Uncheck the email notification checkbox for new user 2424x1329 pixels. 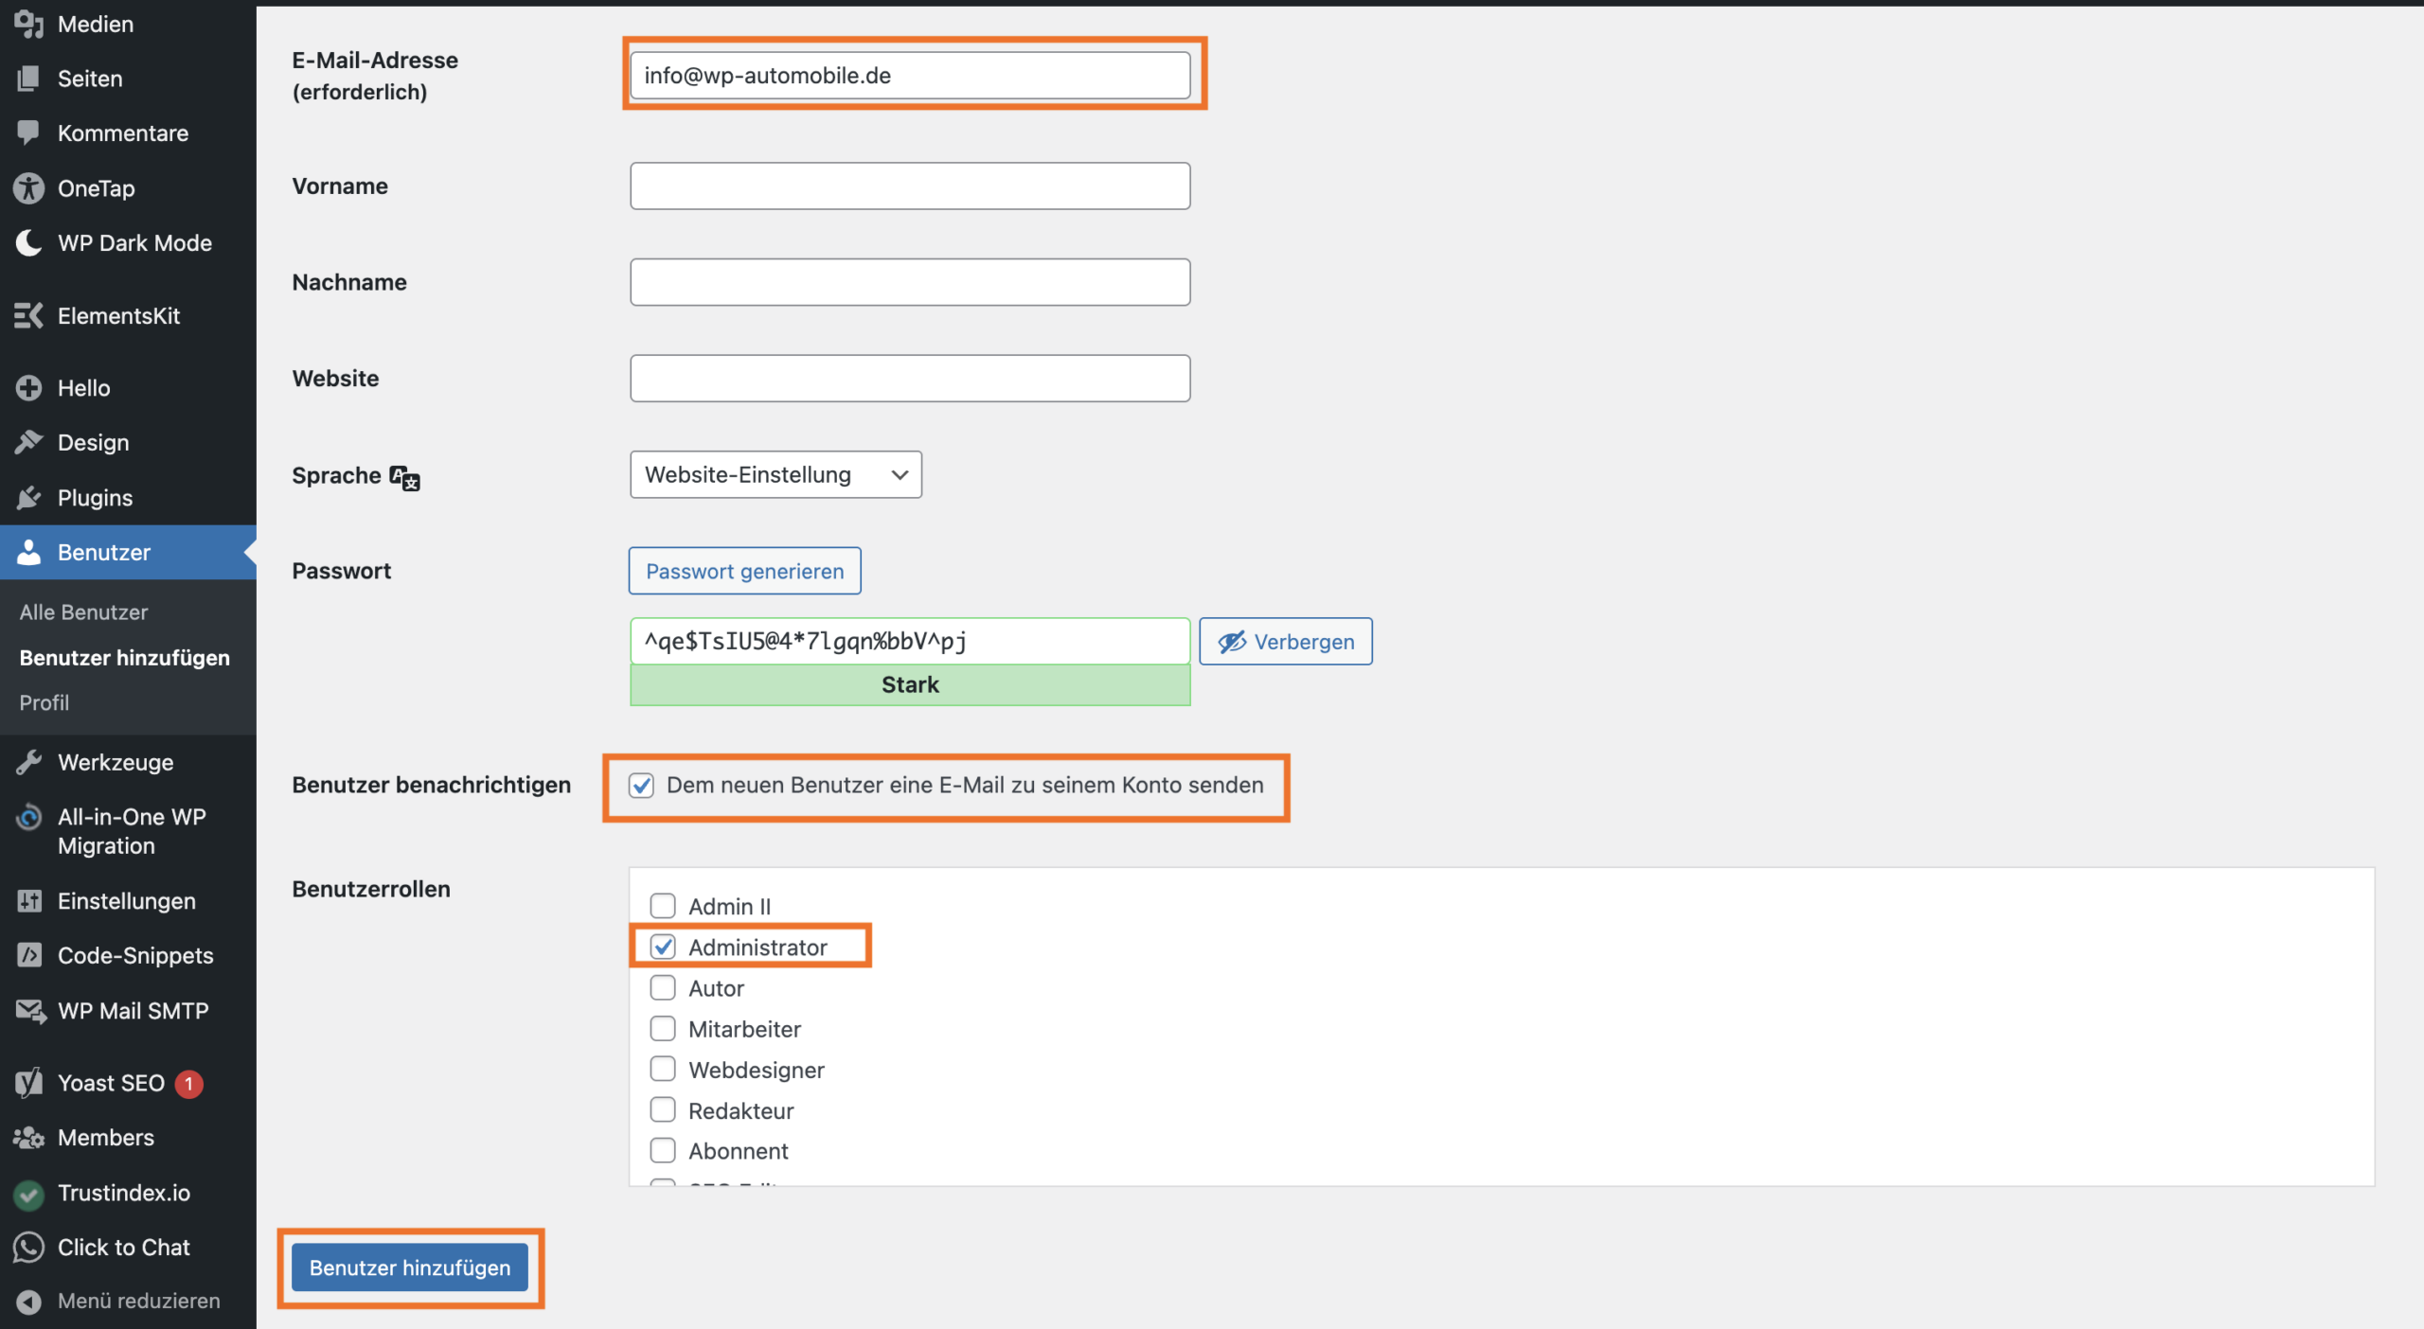pyautogui.click(x=642, y=786)
